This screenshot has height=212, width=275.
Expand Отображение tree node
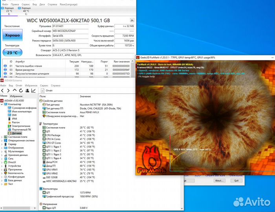click(2, 148)
